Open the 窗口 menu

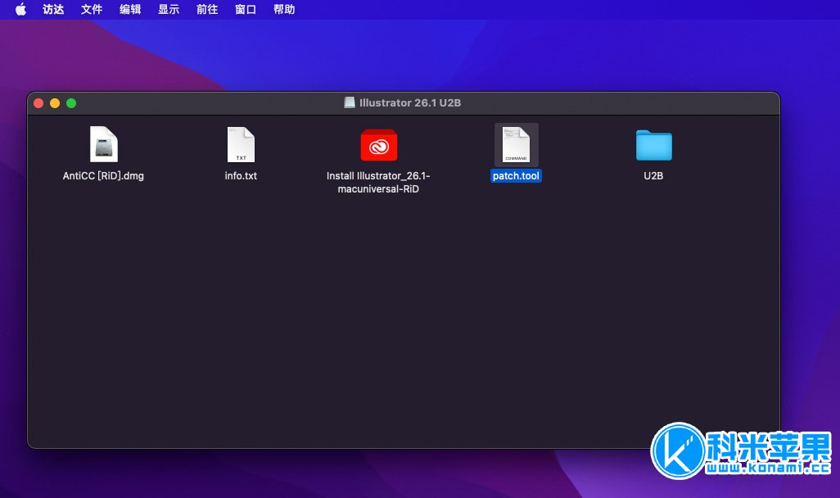click(x=246, y=9)
